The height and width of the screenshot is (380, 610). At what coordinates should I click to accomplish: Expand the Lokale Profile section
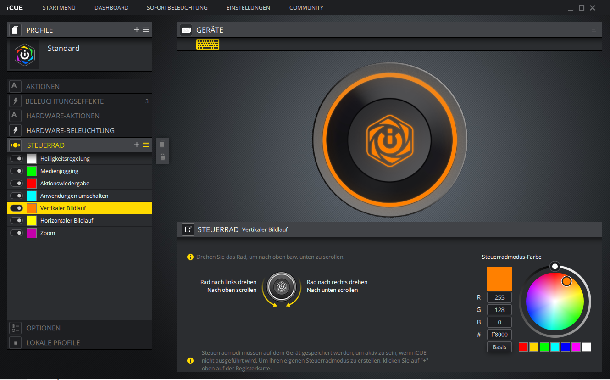[x=80, y=343]
